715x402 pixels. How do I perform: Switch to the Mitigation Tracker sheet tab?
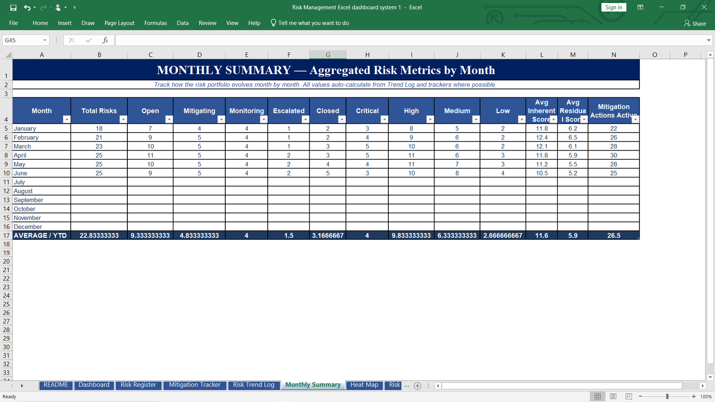pos(195,385)
